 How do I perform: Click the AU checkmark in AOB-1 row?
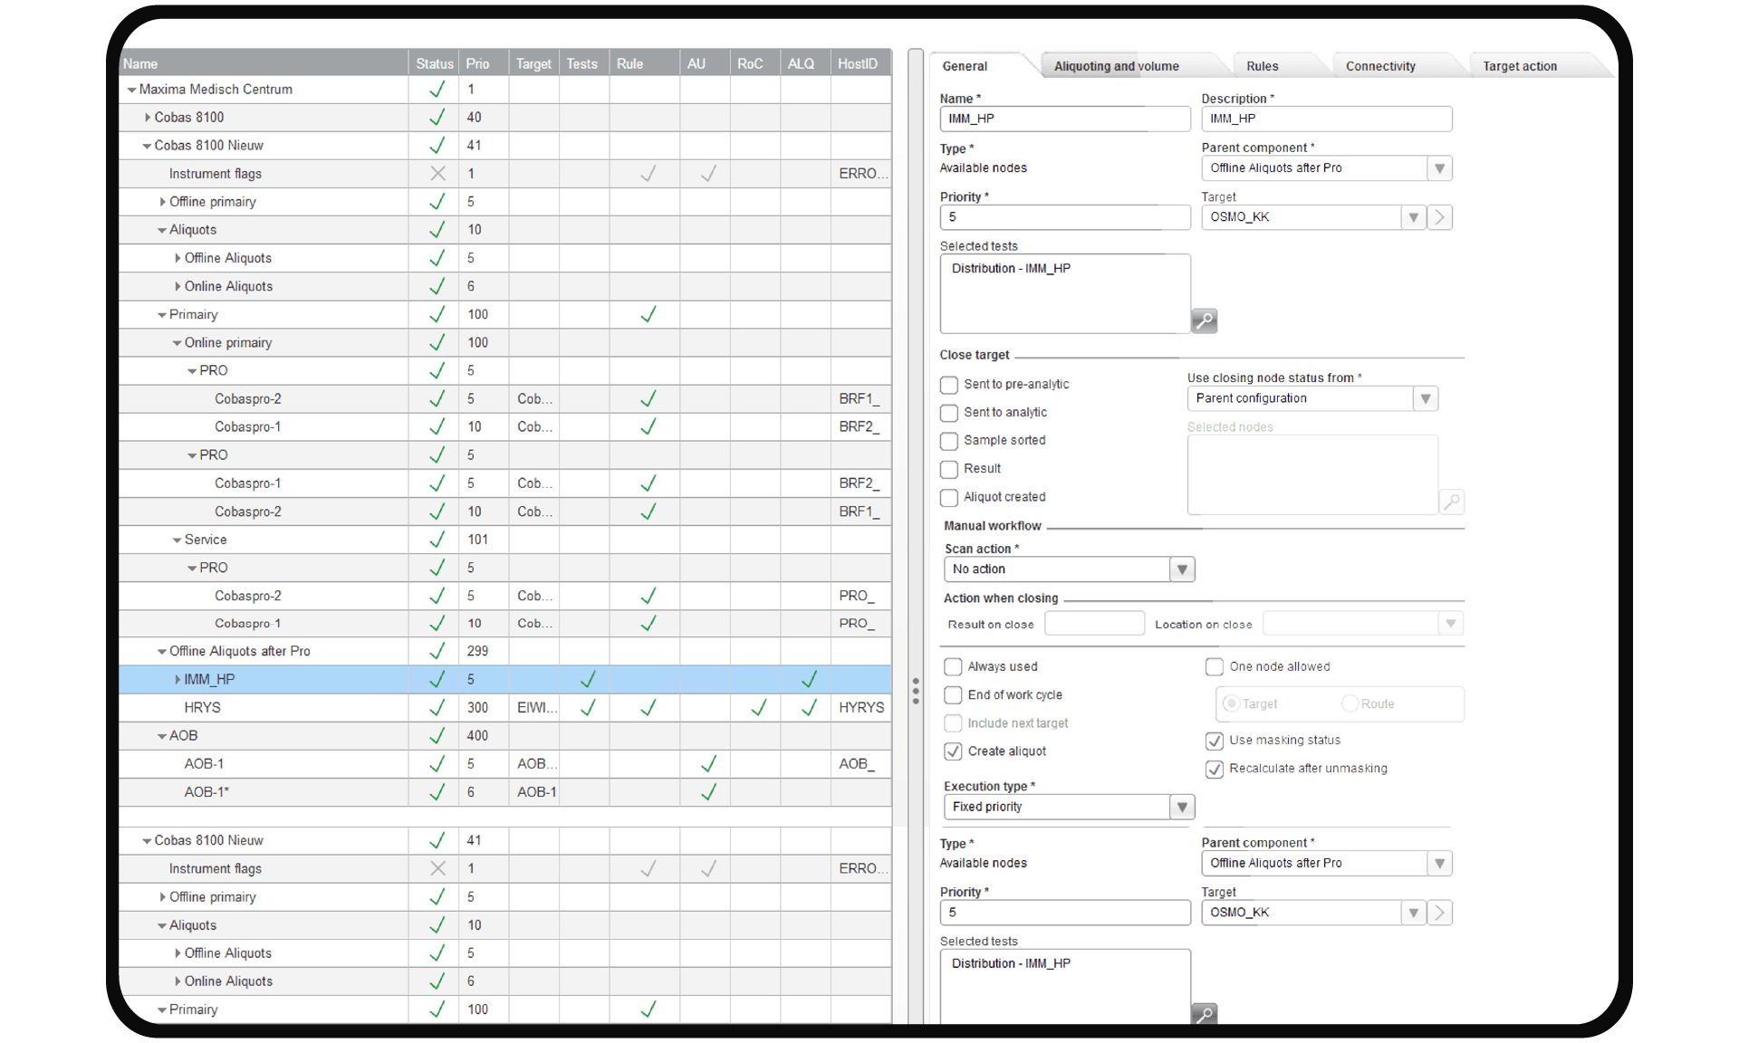[708, 763]
